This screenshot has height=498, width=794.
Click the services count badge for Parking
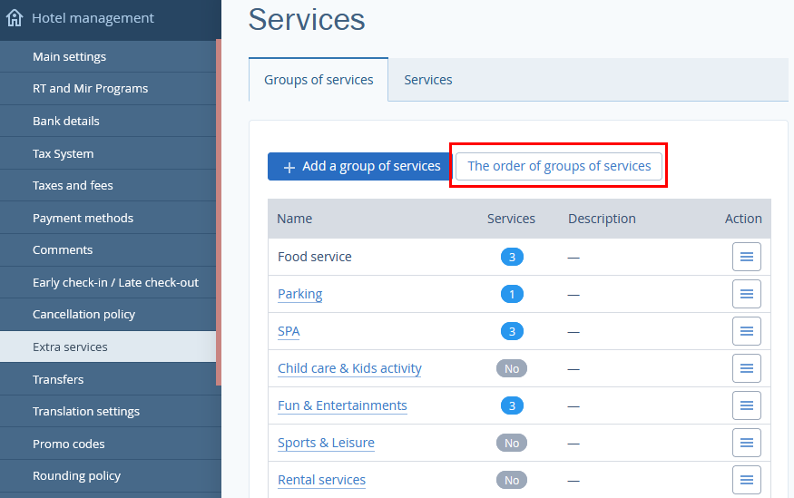[512, 294]
